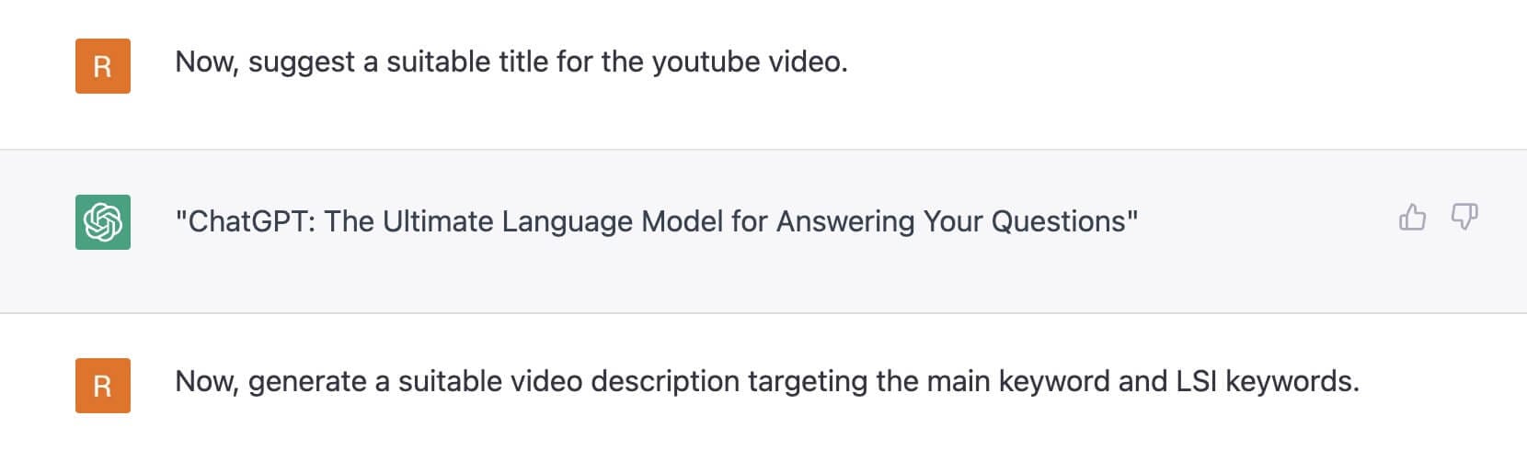Click the green ChatGPT logo avatar
This screenshot has height=461, width=1527.
[x=103, y=222]
